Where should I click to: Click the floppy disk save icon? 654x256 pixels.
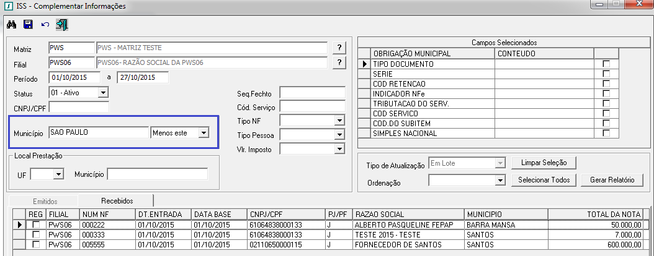(x=28, y=25)
